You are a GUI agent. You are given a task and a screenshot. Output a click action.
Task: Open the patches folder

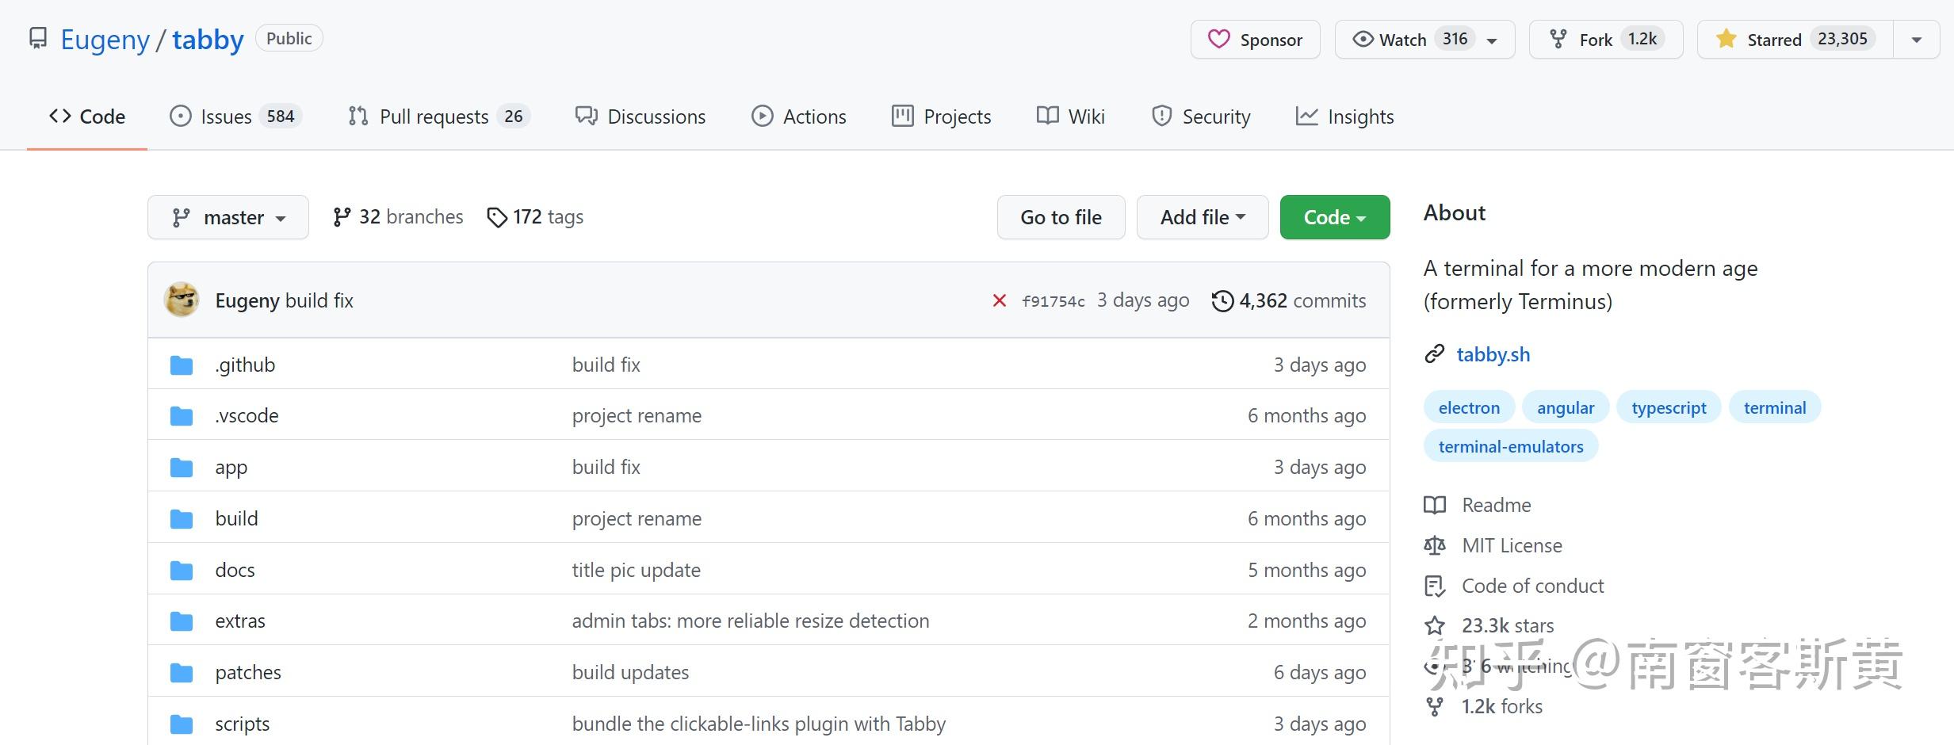(248, 672)
